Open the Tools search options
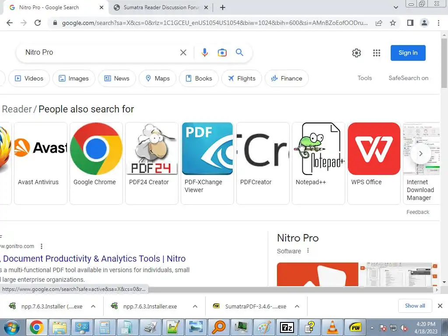This screenshot has height=336, width=448. point(364,78)
